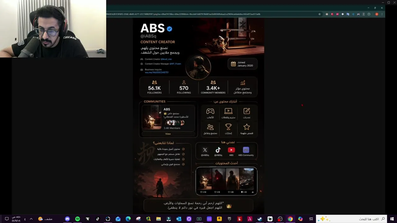Click the updates pencil-edit icon
This screenshot has width=397, height=223.
point(247,111)
